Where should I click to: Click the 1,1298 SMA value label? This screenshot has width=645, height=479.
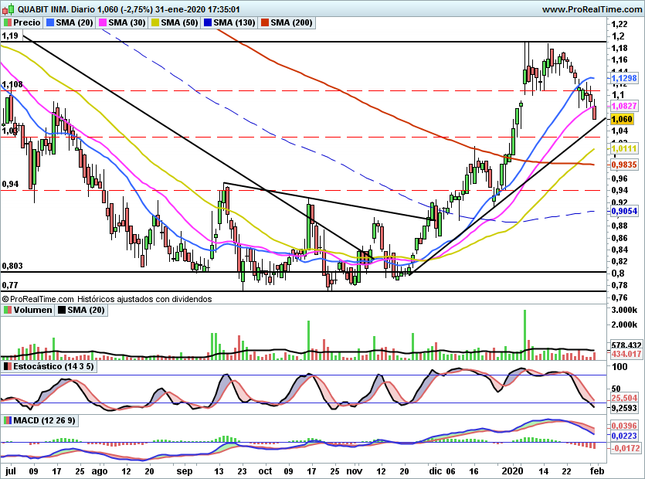pyautogui.click(x=624, y=78)
